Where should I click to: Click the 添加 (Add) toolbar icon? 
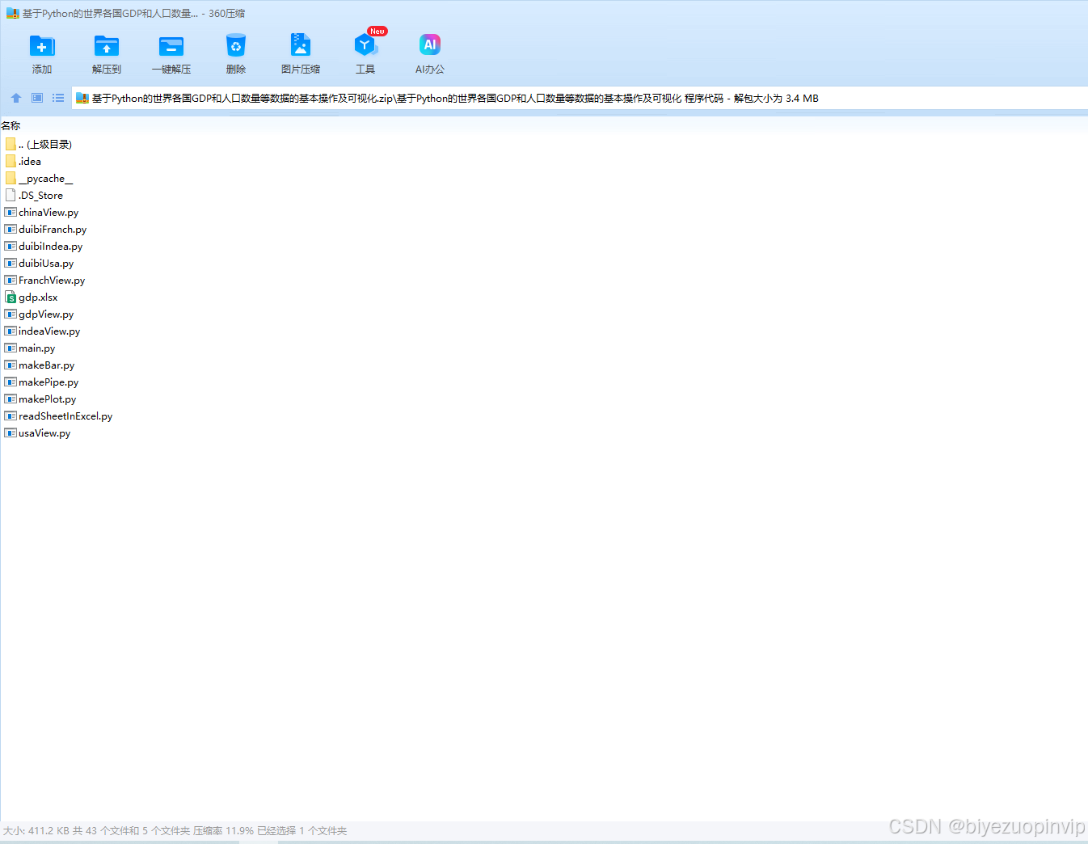(x=42, y=46)
